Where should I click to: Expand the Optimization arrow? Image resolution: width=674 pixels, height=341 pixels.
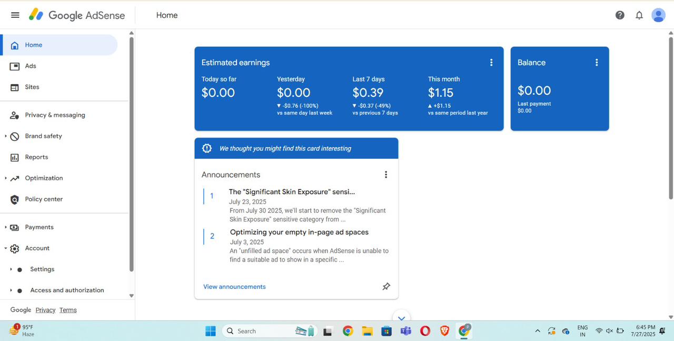pyautogui.click(x=5, y=178)
